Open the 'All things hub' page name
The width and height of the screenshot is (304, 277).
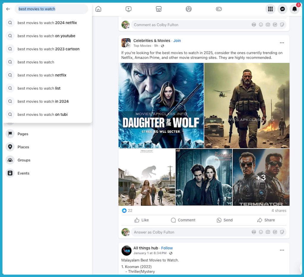click(145, 248)
